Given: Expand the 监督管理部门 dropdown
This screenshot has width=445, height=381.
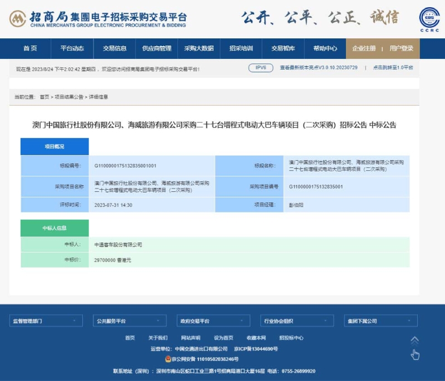Looking at the screenshot, I should point(46,321).
